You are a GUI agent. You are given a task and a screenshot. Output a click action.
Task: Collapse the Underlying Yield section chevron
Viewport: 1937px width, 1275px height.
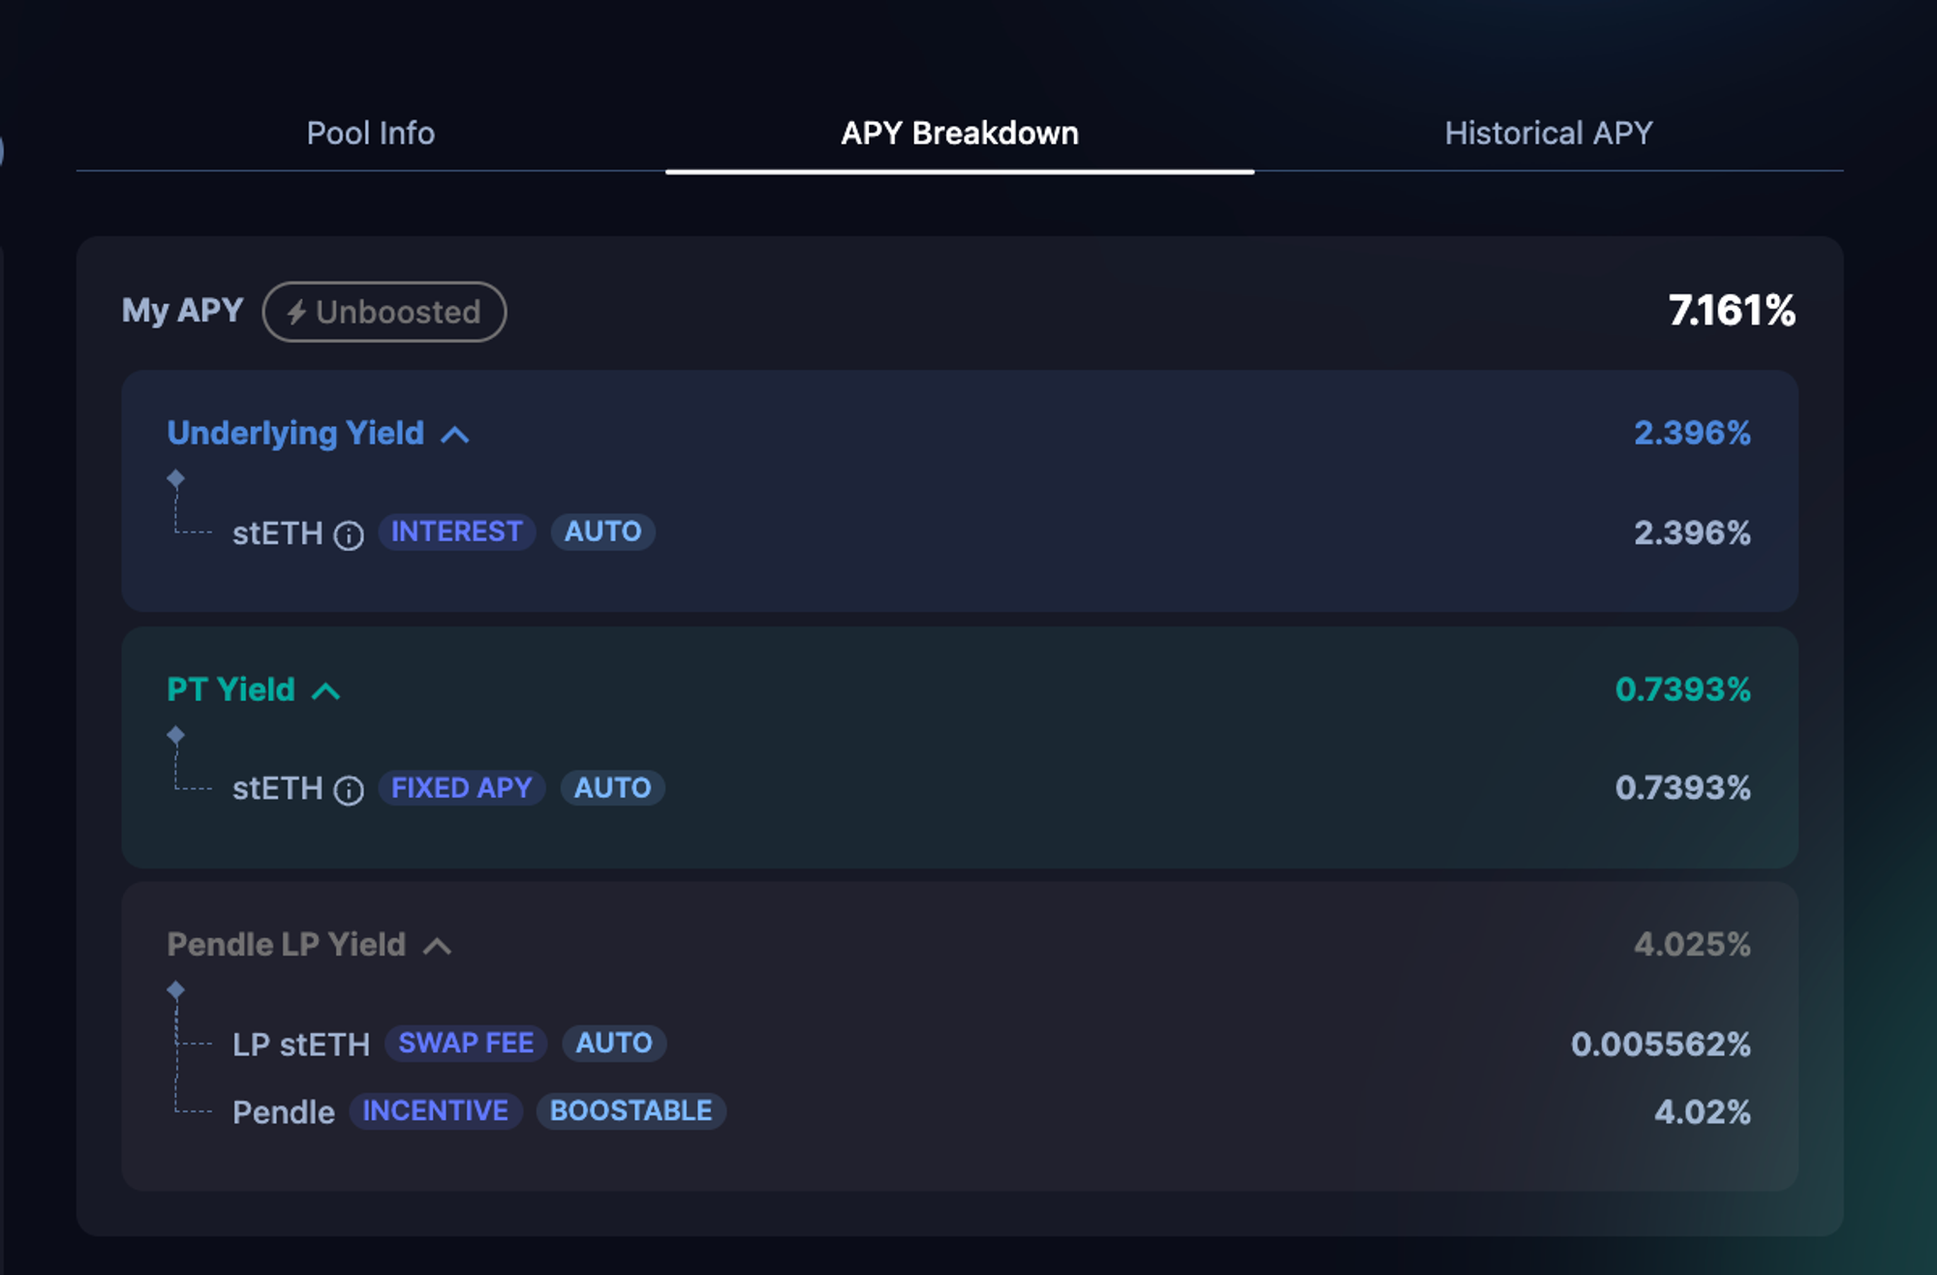[455, 435]
